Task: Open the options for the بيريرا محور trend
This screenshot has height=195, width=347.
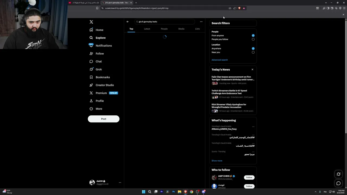Action: click(x=253, y=152)
